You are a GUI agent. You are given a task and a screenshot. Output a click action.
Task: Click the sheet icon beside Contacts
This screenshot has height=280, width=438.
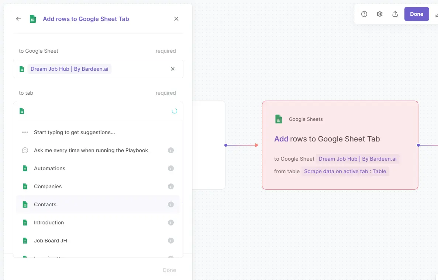[x=25, y=204]
